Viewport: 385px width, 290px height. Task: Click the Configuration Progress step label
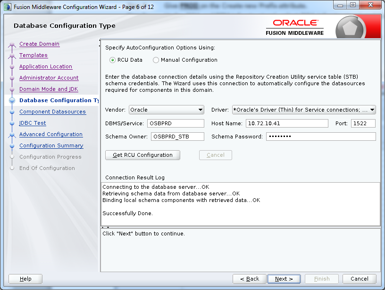50,157
